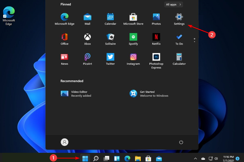Click the Windows Start button on taskbar
The image size is (244, 162).
click(x=85, y=158)
